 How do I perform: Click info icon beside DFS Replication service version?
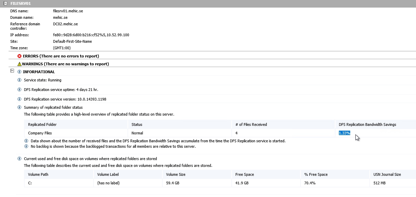click(19, 99)
